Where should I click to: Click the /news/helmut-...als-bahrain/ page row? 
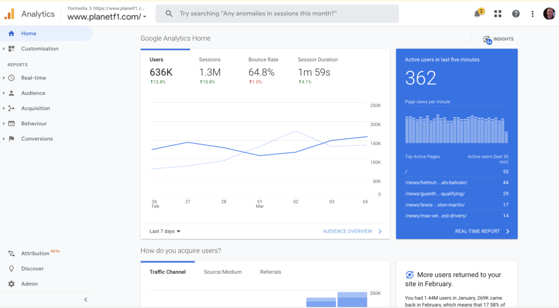click(x=457, y=182)
